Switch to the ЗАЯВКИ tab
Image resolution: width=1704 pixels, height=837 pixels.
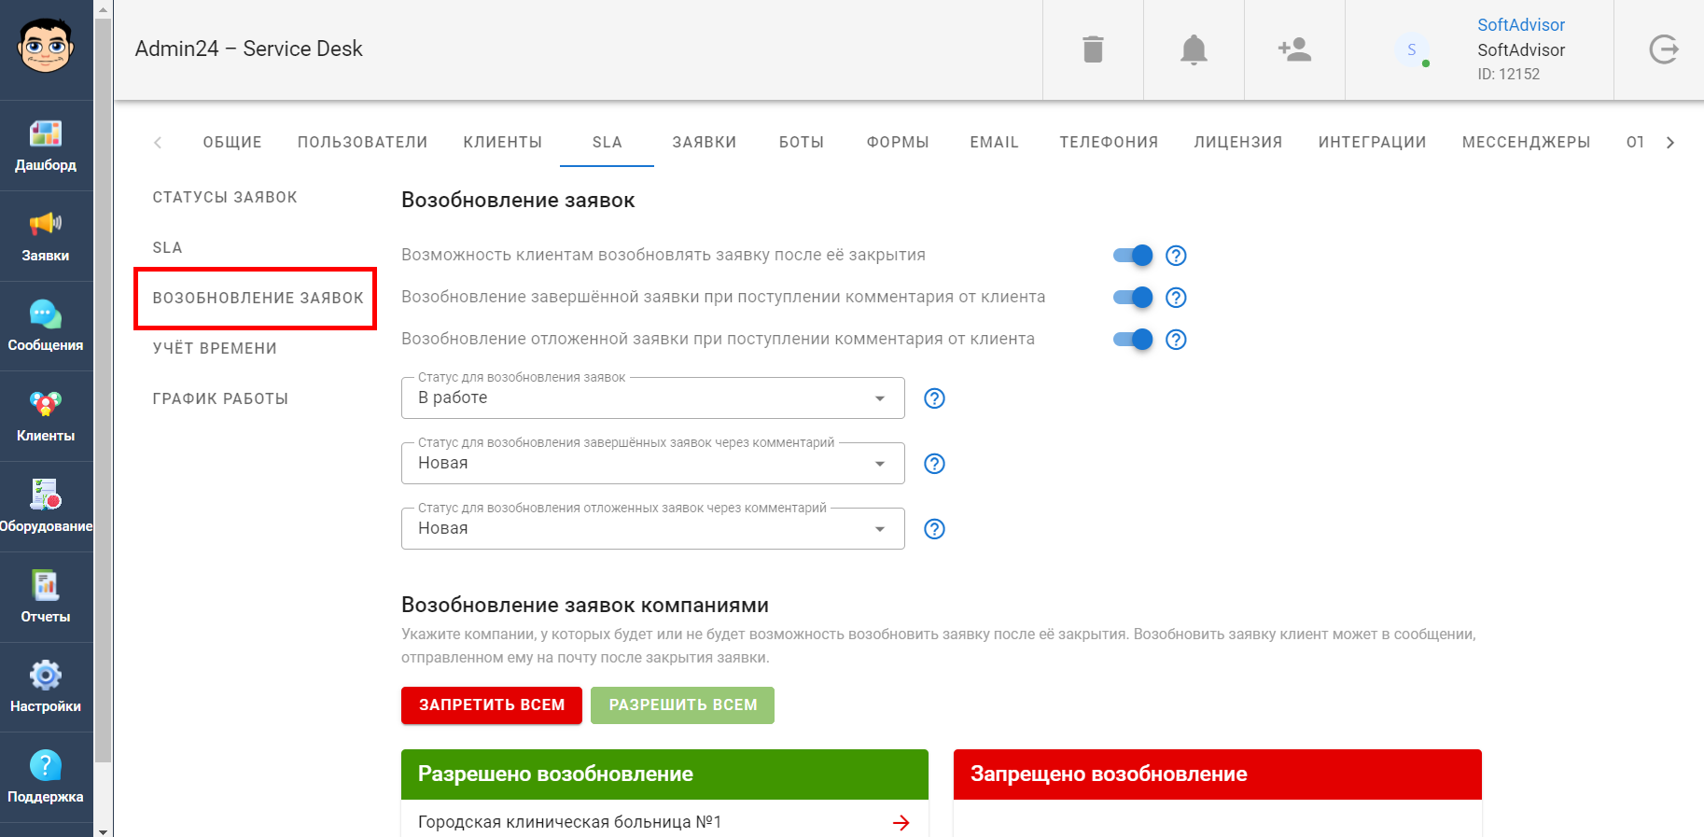click(x=705, y=142)
